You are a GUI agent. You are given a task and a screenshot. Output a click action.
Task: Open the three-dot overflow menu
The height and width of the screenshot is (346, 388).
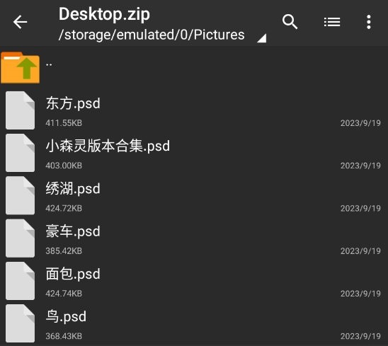[369, 22]
